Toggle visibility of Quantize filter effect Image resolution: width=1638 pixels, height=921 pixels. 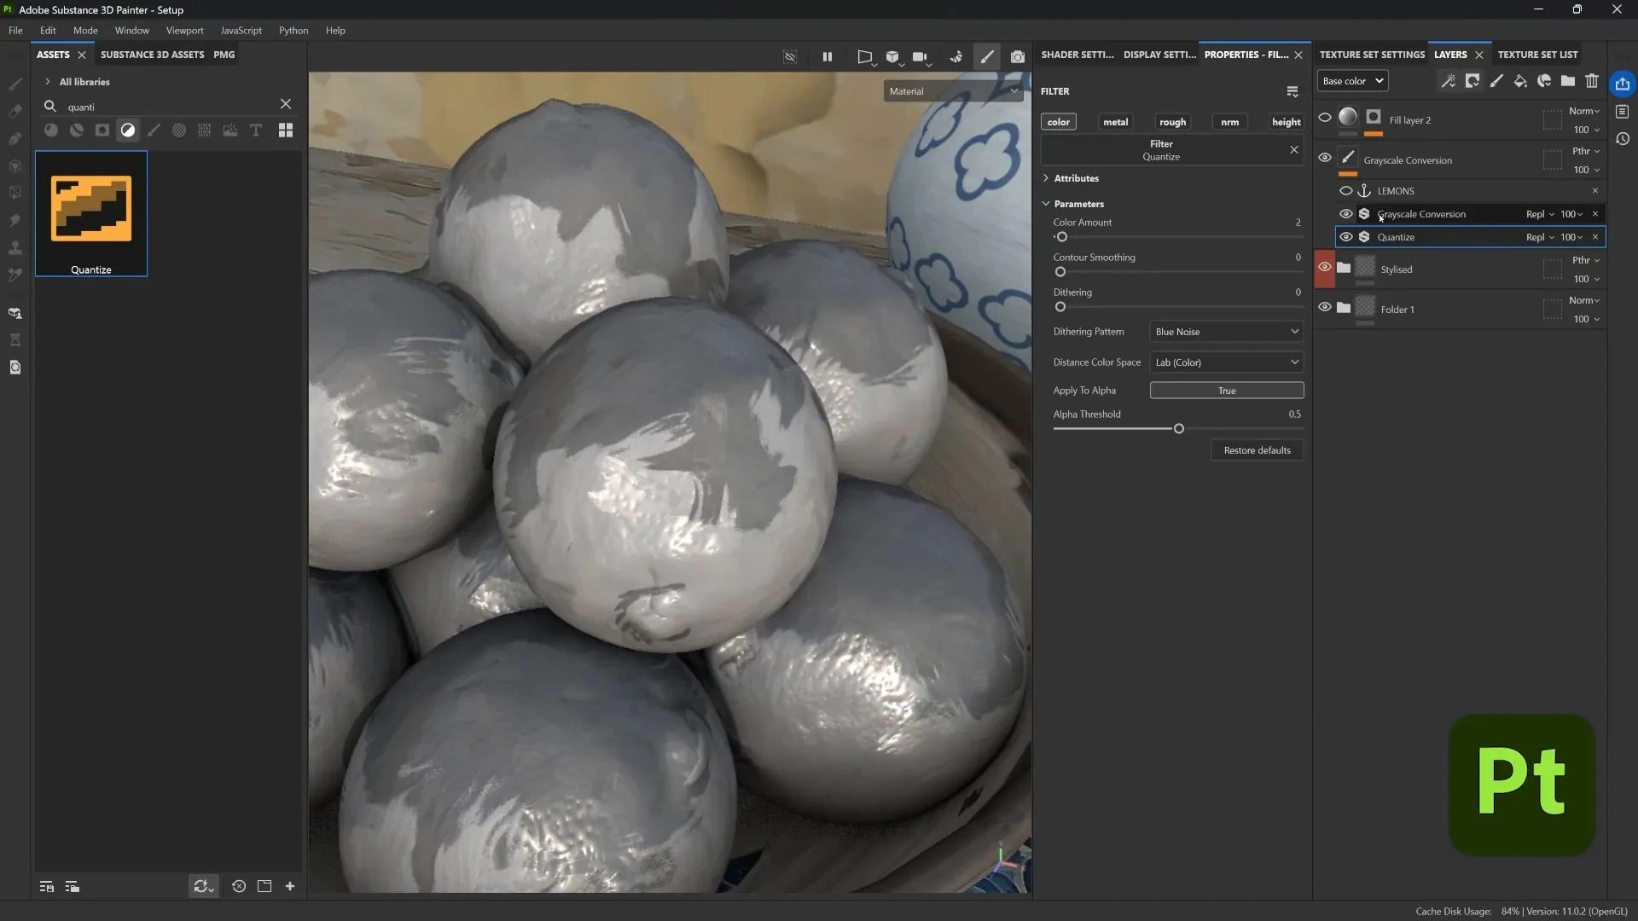click(1346, 237)
